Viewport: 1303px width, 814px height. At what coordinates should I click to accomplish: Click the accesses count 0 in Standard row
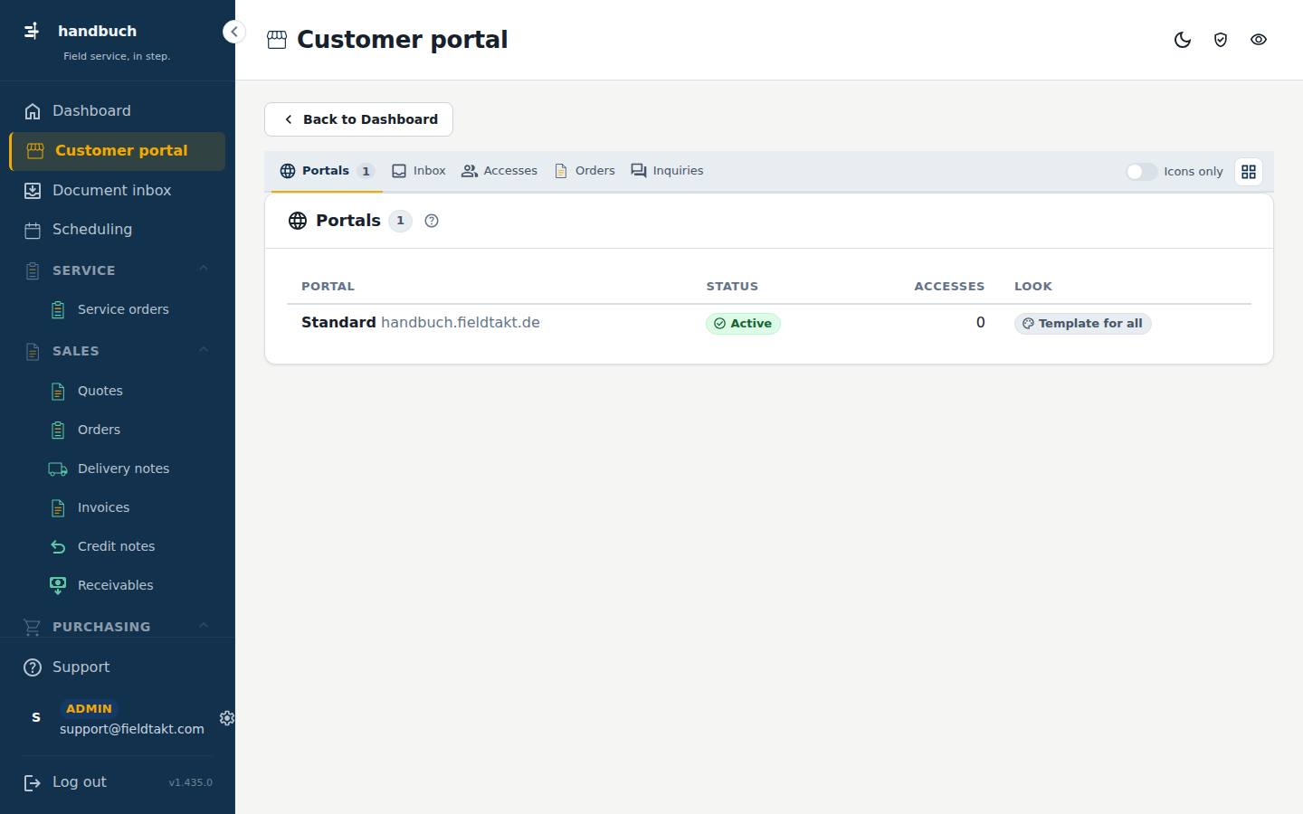pos(980,323)
